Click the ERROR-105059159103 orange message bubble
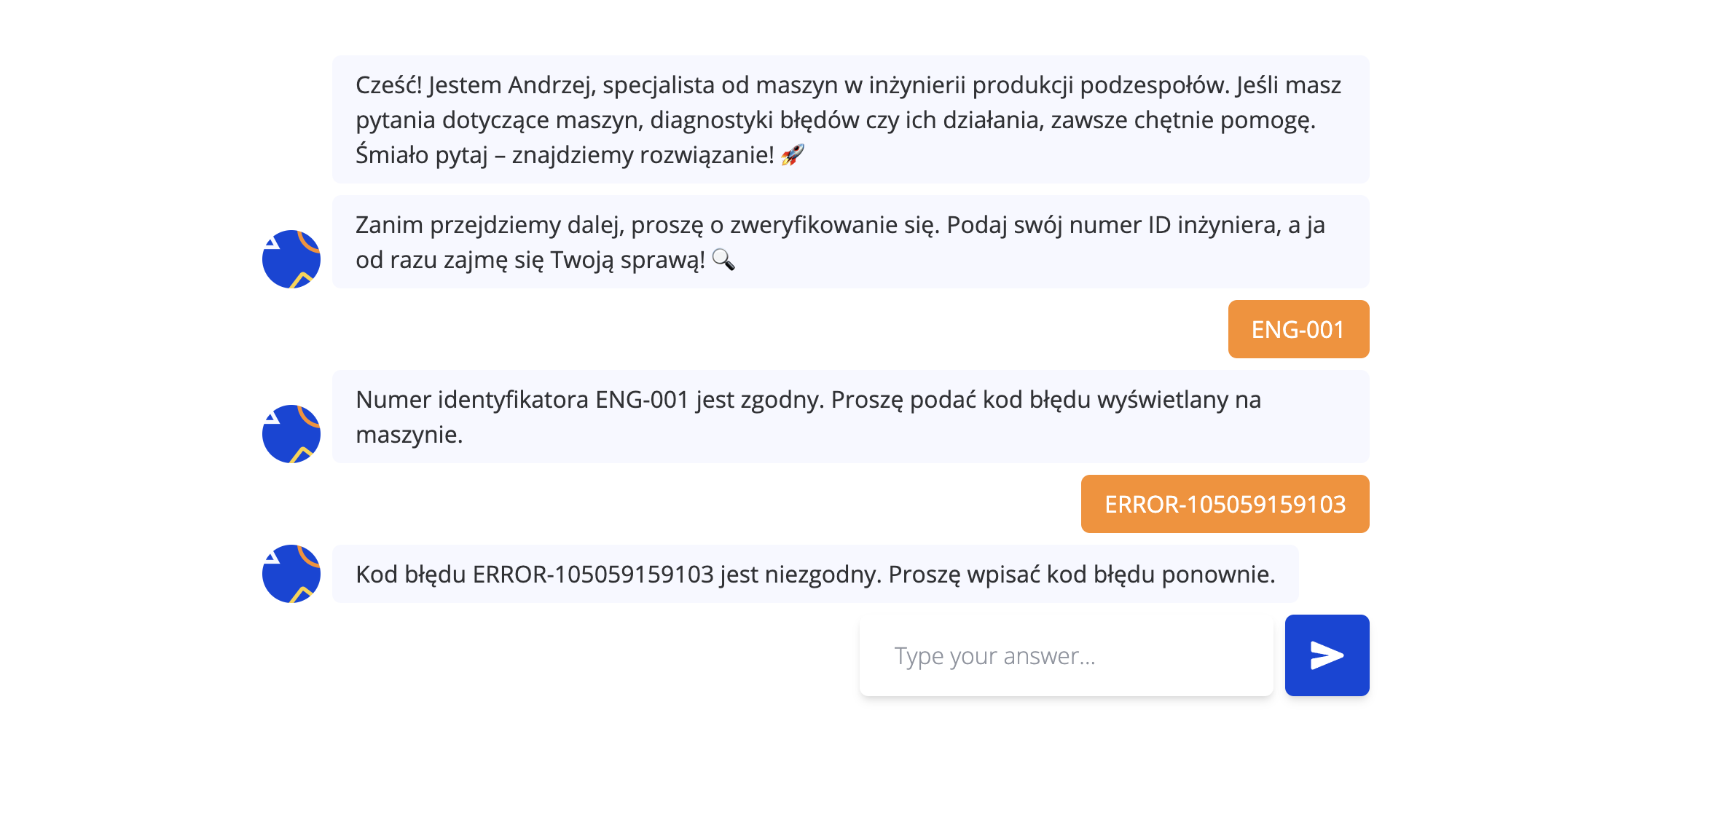1715x836 pixels. click(1225, 503)
